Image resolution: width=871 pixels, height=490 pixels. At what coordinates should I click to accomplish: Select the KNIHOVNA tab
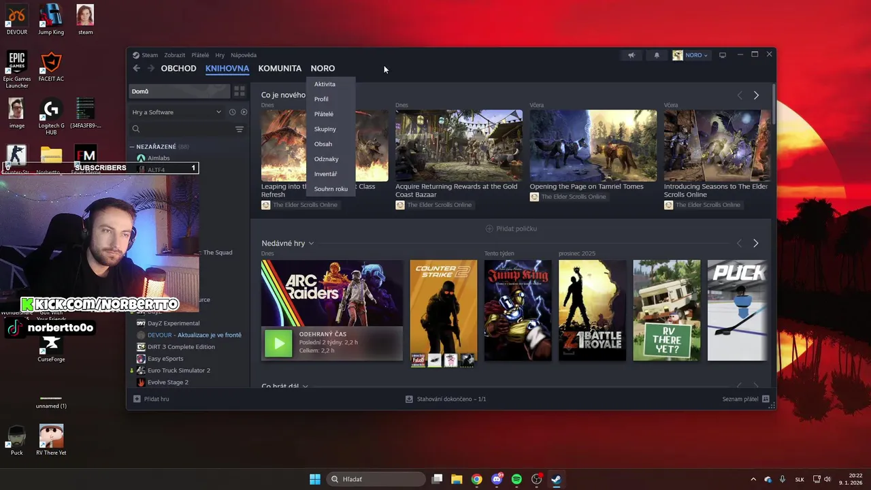[227, 68]
